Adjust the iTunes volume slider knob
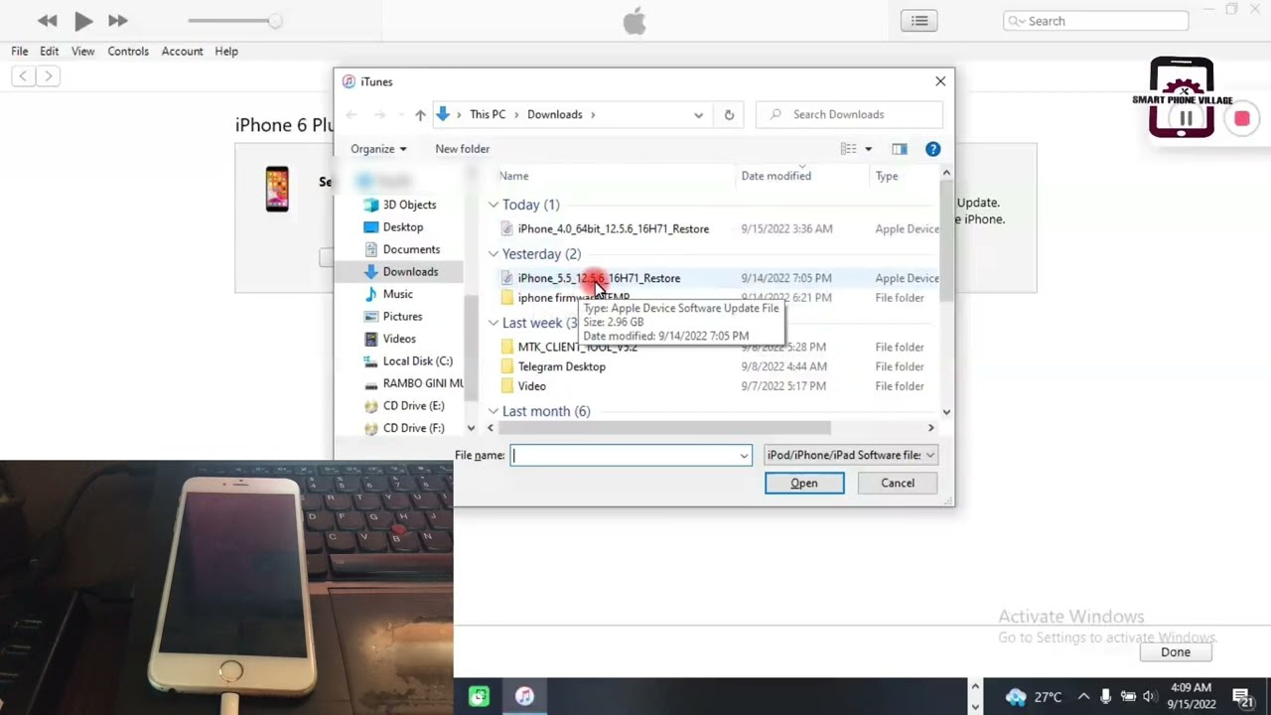Screen dimensions: 1271x715 [x=275, y=21]
